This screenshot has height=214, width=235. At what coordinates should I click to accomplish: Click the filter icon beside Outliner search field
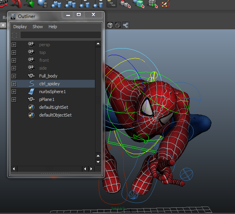(x=15, y=35)
